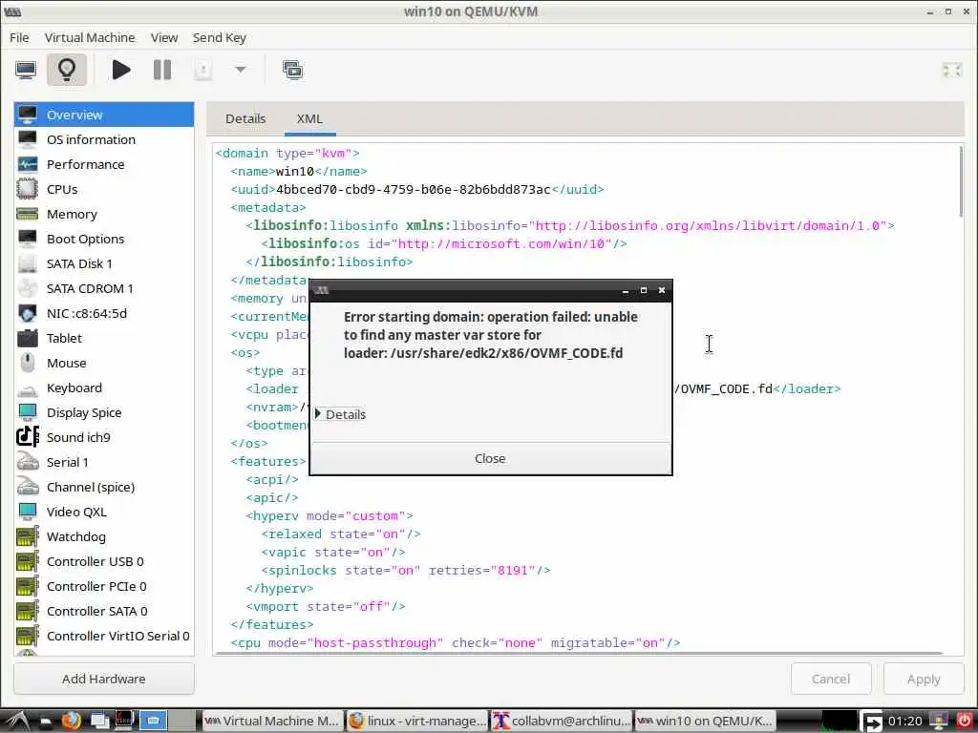Select the Keyboard device icon
The height and width of the screenshot is (733, 978).
27,389
